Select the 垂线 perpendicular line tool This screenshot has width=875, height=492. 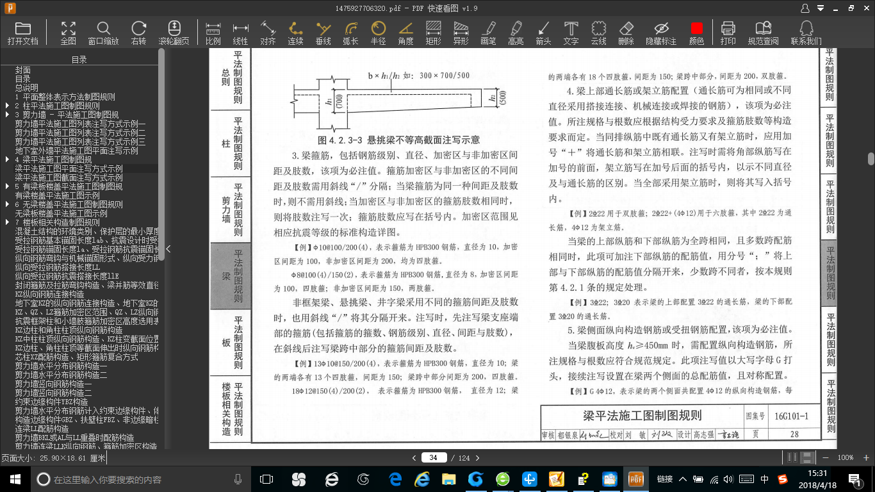(323, 33)
